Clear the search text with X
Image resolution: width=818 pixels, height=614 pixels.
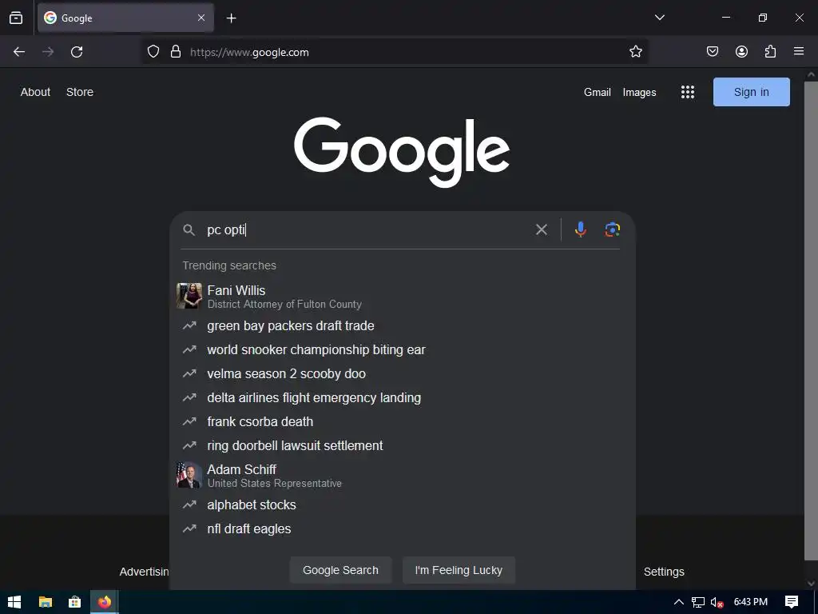coord(542,229)
